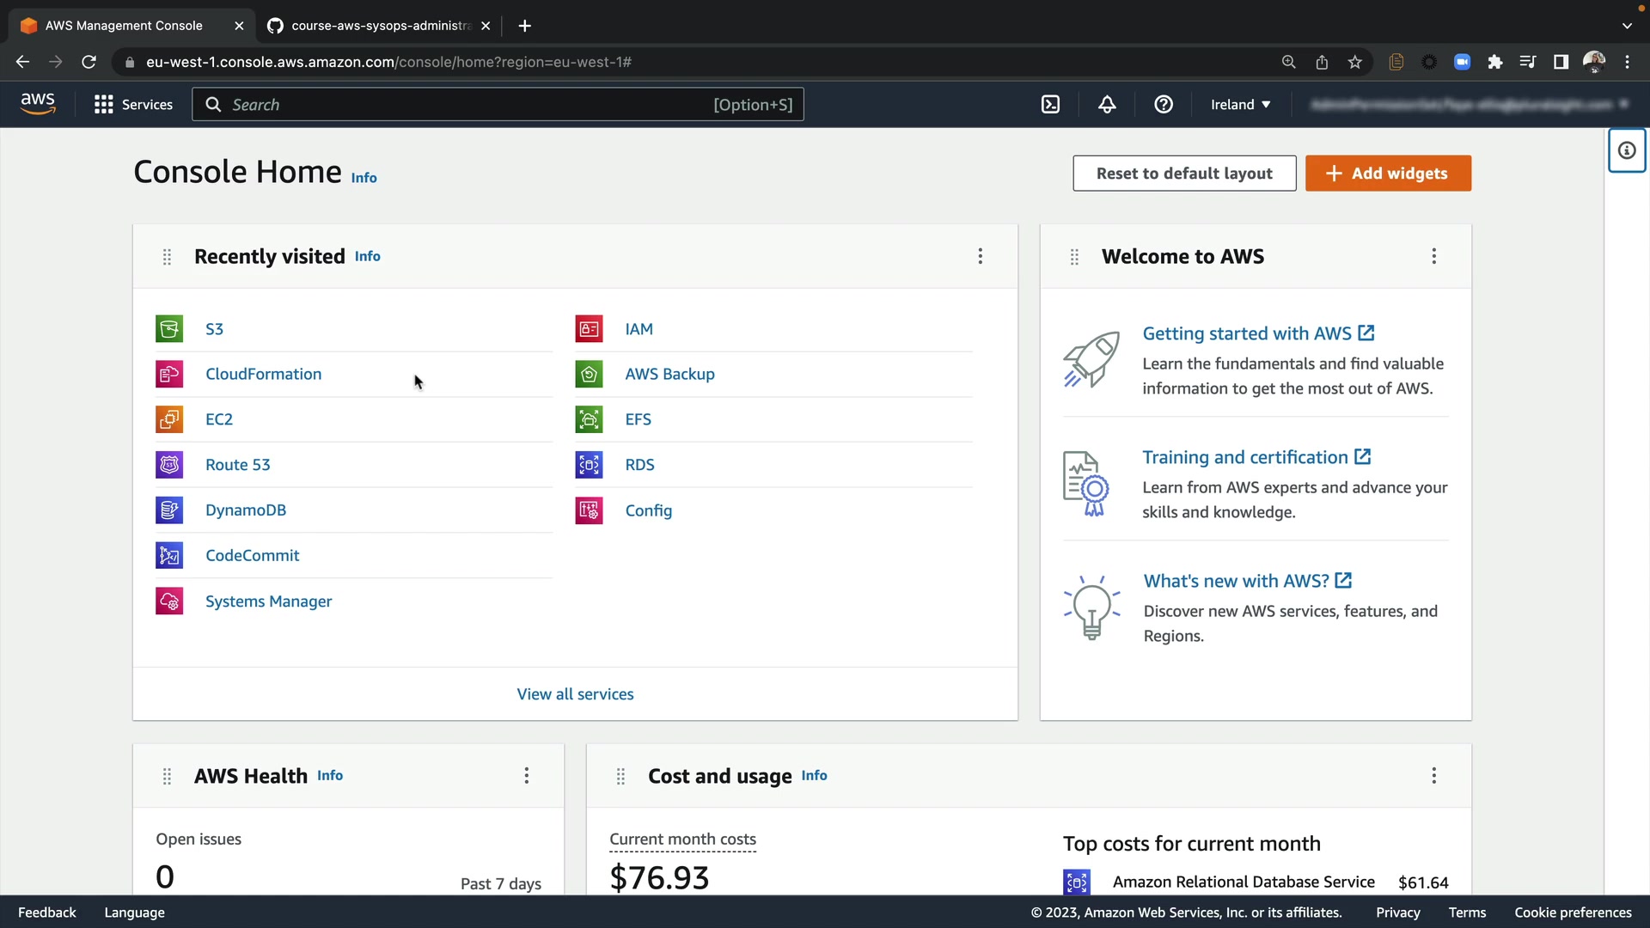Image resolution: width=1650 pixels, height=928 pixels.
Task: Click the AWS search input field
Action: (464, 105)
